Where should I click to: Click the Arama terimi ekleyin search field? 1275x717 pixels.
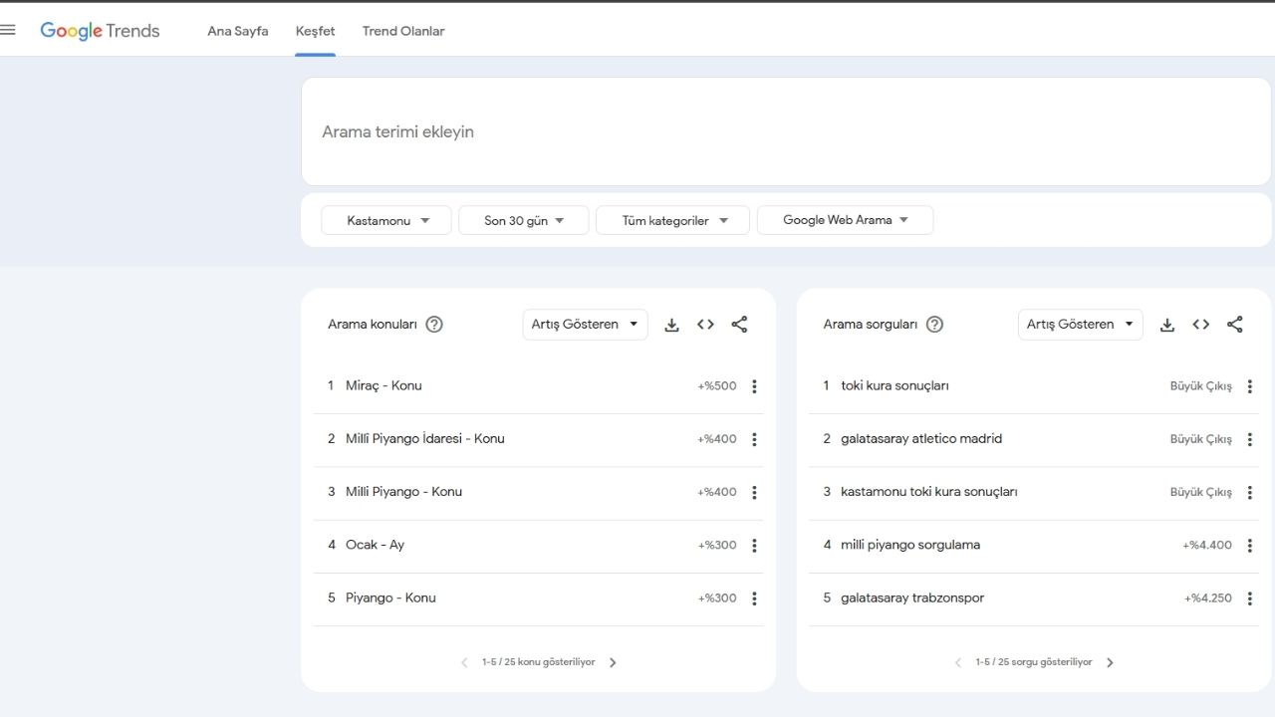coord(785,131)
